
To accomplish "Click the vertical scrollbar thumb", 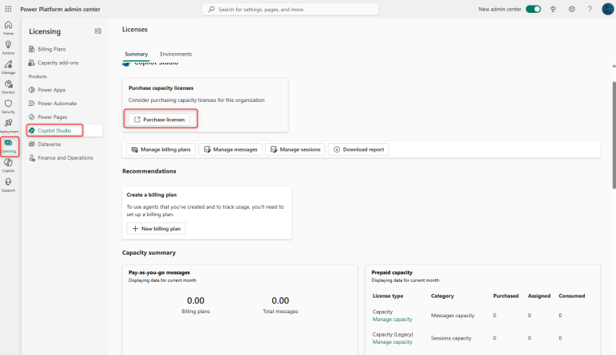I will pyautogui.click(x=614, y=135).
